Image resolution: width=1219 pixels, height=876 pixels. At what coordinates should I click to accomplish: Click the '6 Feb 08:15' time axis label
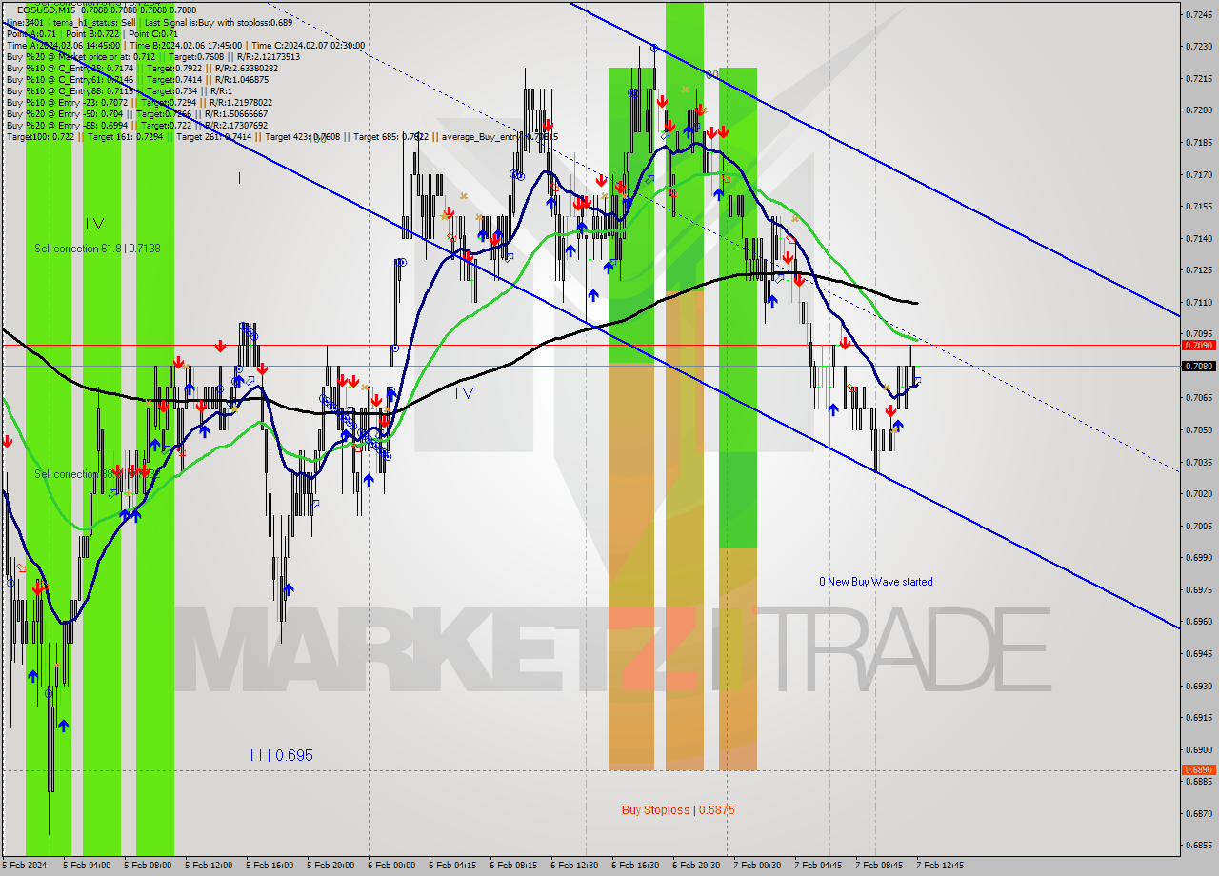point(513,866)
